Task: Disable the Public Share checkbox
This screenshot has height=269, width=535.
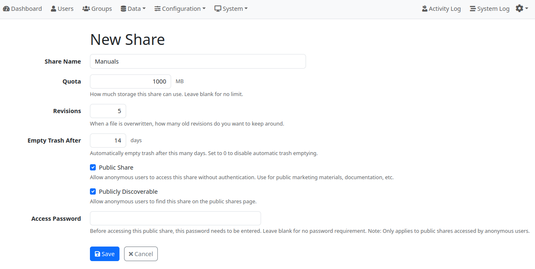Action: (93, 167)
